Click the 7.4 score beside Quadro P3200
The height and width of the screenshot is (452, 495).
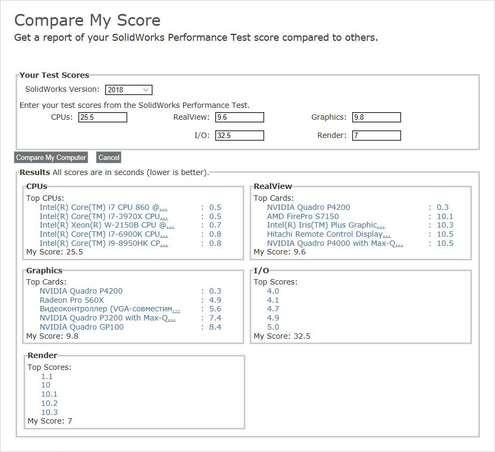pos(215,318)
